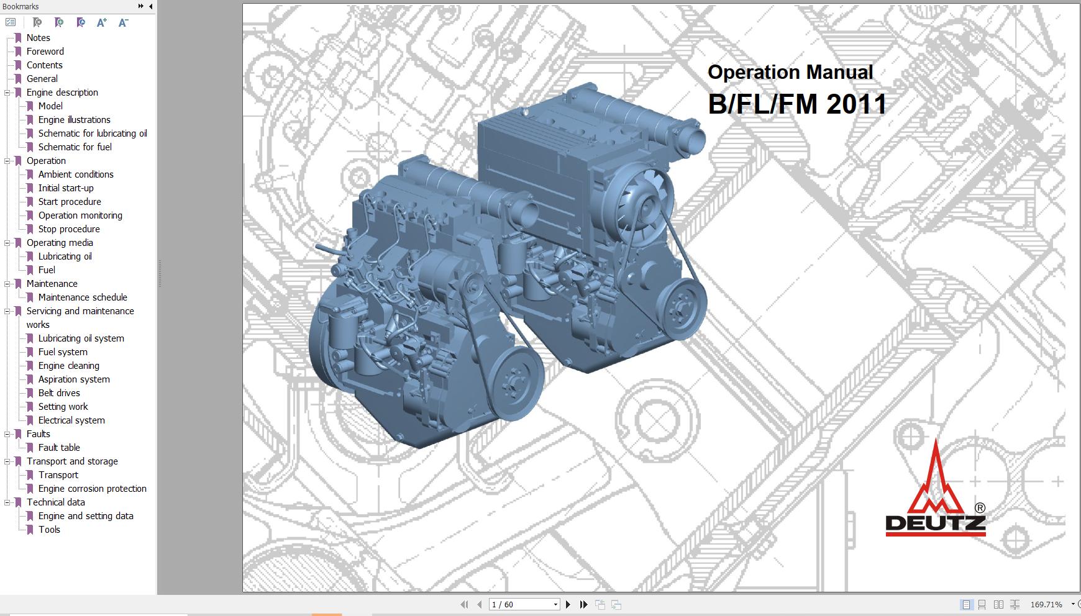This screenshot has height=616, width=1081.
Task: Collapse the Faults bookmark branch
Action: tap(6, 433)
